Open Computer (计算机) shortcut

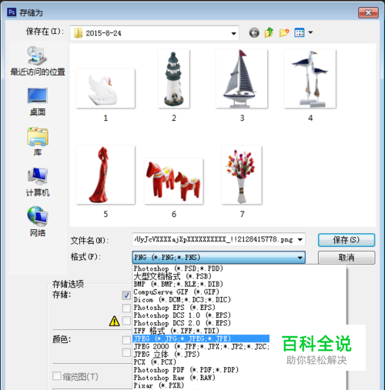click(38, 182)
